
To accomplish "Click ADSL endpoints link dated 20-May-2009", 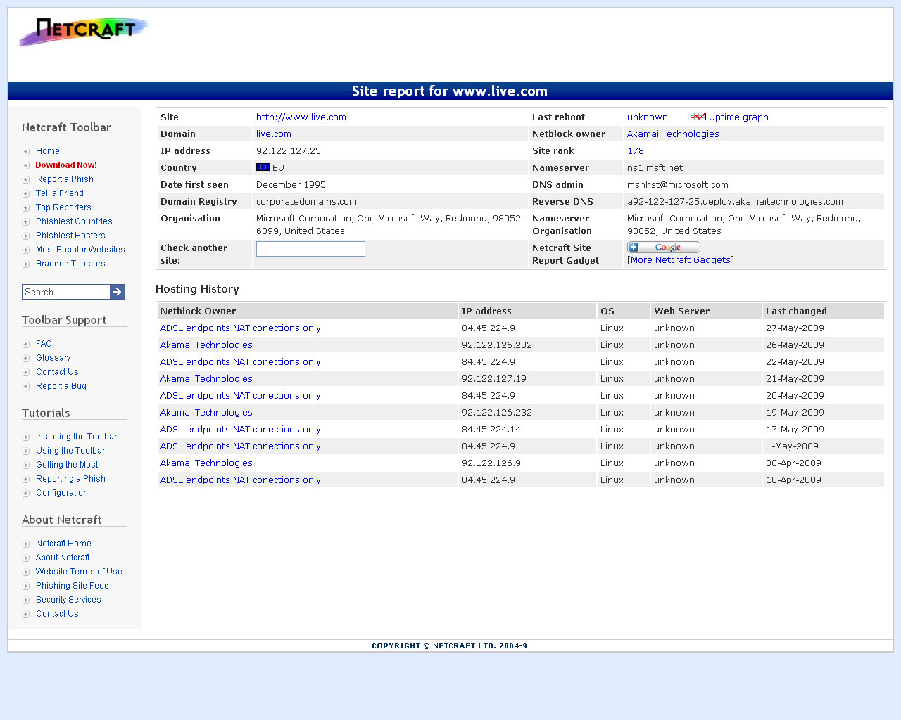I will 241,396.
